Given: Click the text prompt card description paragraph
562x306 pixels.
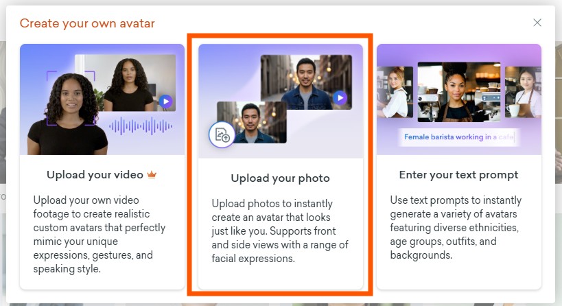Looking at the screenshot, I should (x=458, y=227).
